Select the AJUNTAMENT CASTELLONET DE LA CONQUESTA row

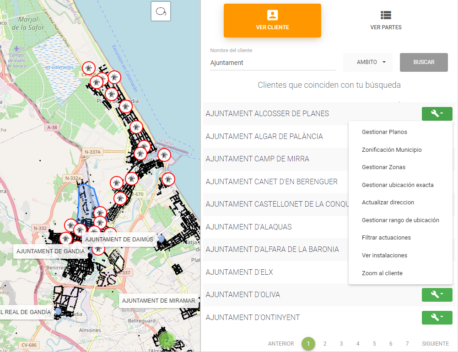coord(276,204)
